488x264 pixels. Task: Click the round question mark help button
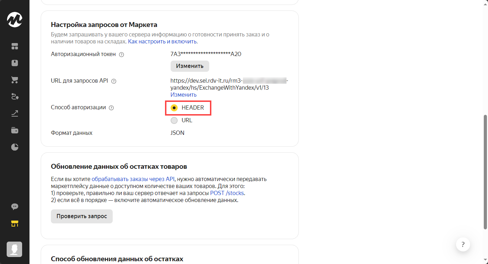(463, 244)
